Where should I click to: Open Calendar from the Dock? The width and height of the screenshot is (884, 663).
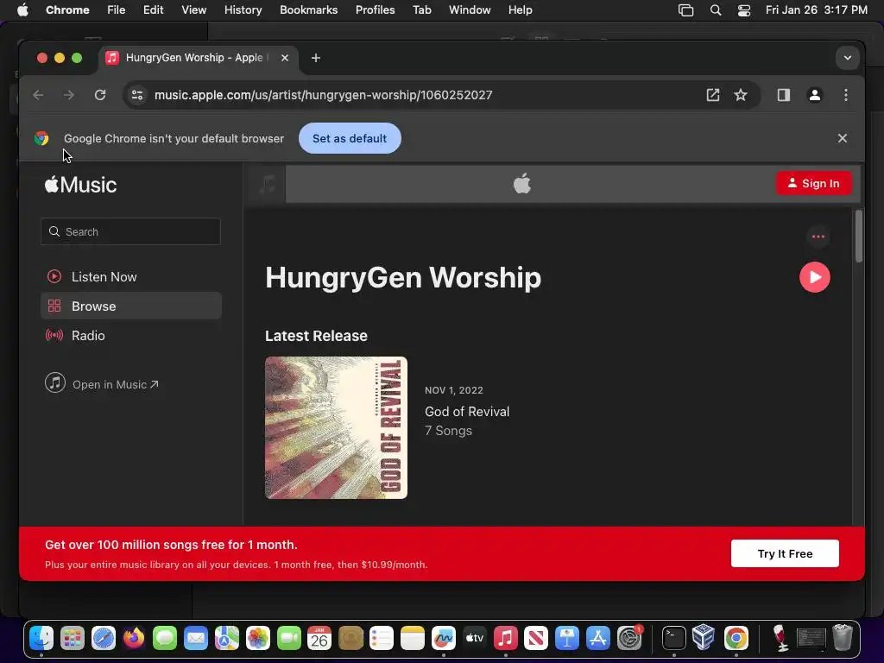[319, 638]
